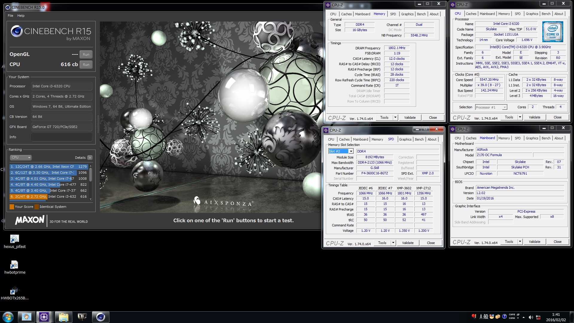Click Tools button in the CPU-Z SPD window
Screen dimensions: 574x323
coord(382,243)
